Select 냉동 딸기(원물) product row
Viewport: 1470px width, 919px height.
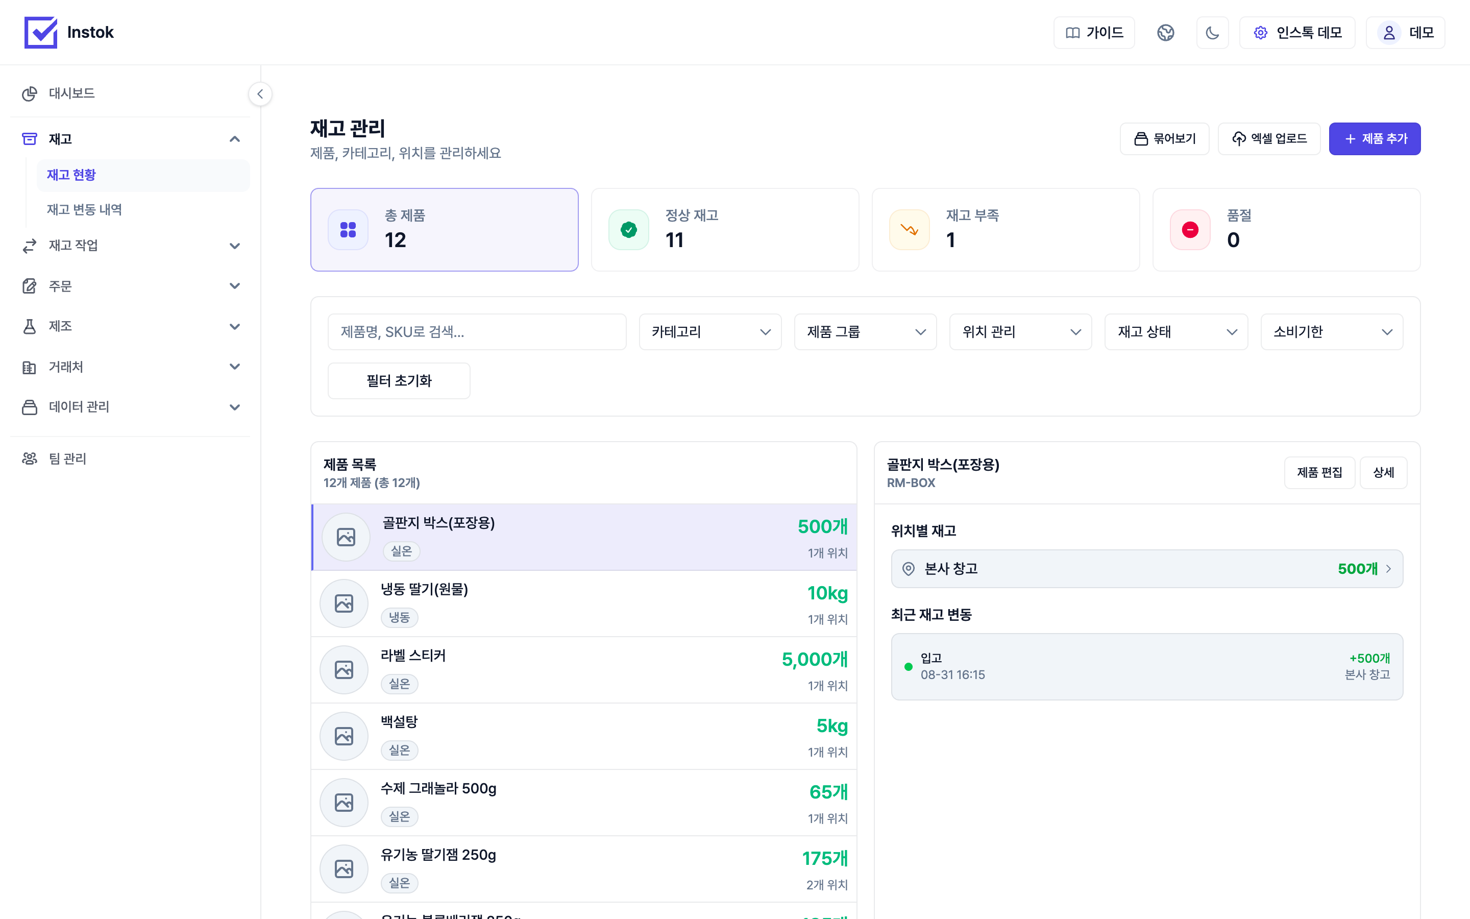point(584,603)
